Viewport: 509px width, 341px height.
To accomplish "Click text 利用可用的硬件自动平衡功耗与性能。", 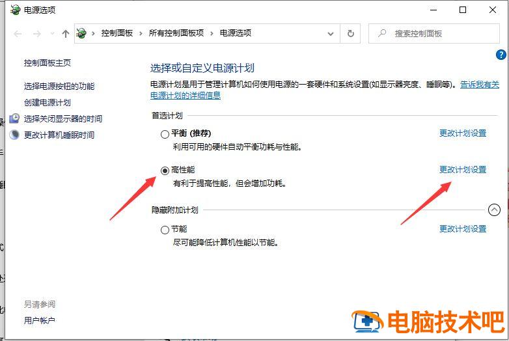I will [x=238, y=147].
